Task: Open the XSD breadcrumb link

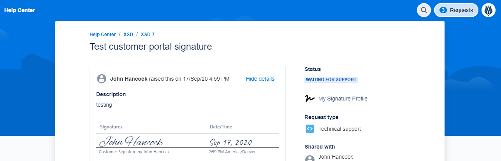Action: pos(128,35)
